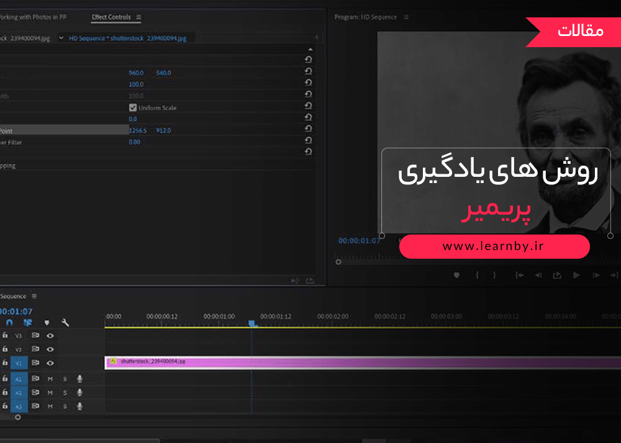The width and height of the screenshot is (621, 443).
Task: Enable voice-over record on track A1
Action: (79, 378)
